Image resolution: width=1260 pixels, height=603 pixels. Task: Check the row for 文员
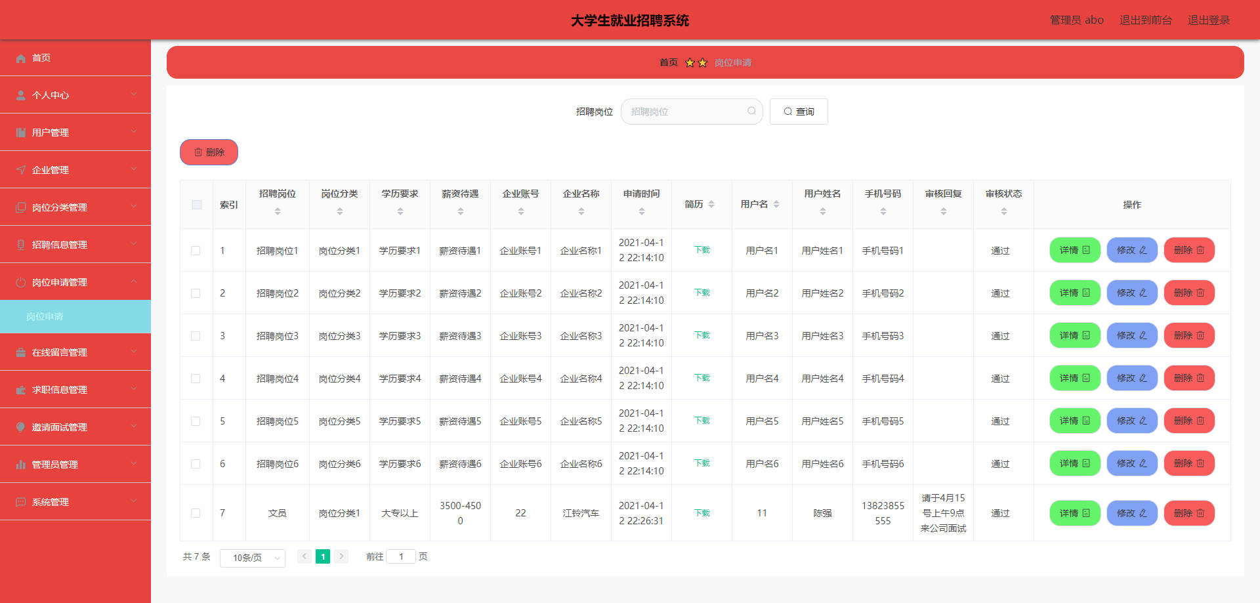pos(196,513)
